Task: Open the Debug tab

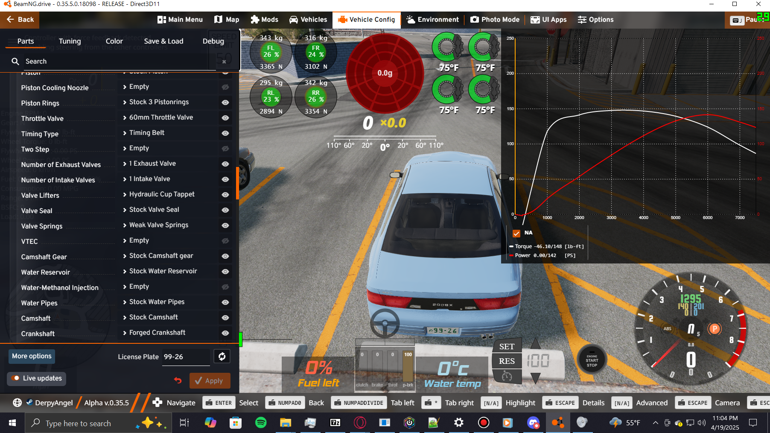Action: [x=213, y=41]
